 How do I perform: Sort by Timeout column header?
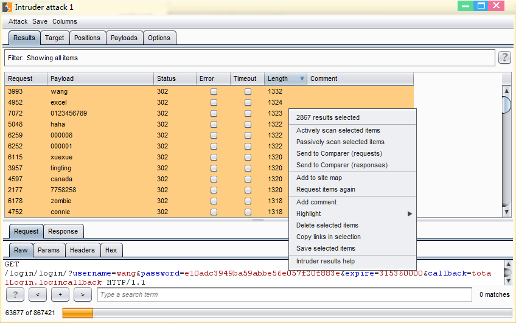pyautogui.click(x=247, y=78)
